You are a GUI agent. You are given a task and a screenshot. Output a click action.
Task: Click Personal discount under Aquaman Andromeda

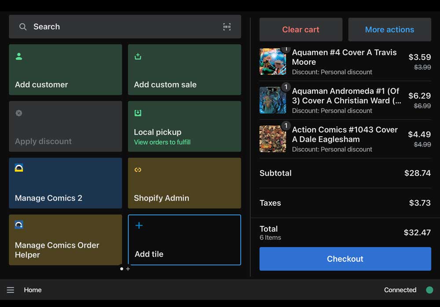[332, 111]
